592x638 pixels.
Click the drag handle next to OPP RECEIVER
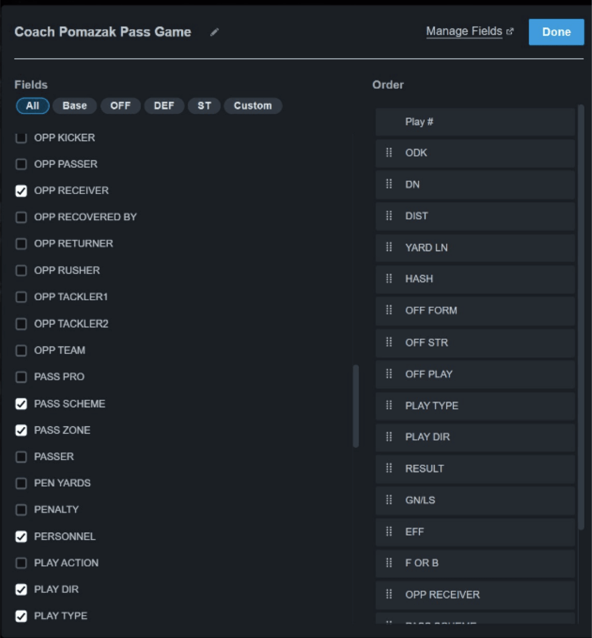tap(389, 594)
